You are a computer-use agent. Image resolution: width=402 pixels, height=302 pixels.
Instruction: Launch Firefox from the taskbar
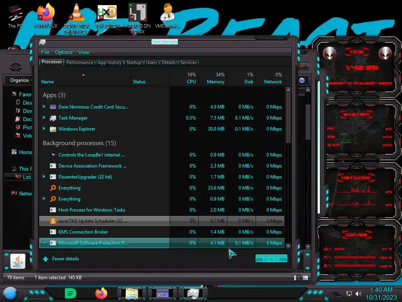[101, 293]
